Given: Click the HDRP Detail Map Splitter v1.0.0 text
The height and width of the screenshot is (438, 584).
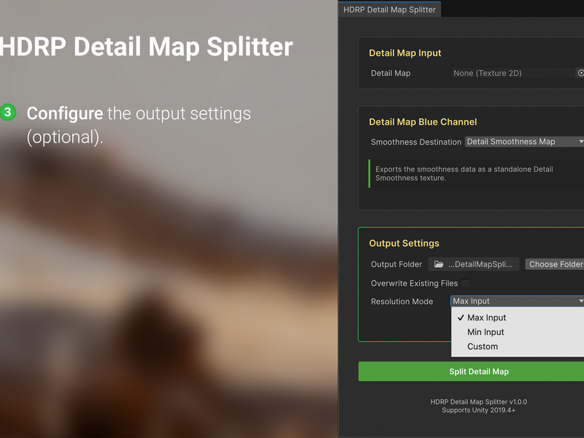Looking at the screenshot, I should tap(479, 402).
